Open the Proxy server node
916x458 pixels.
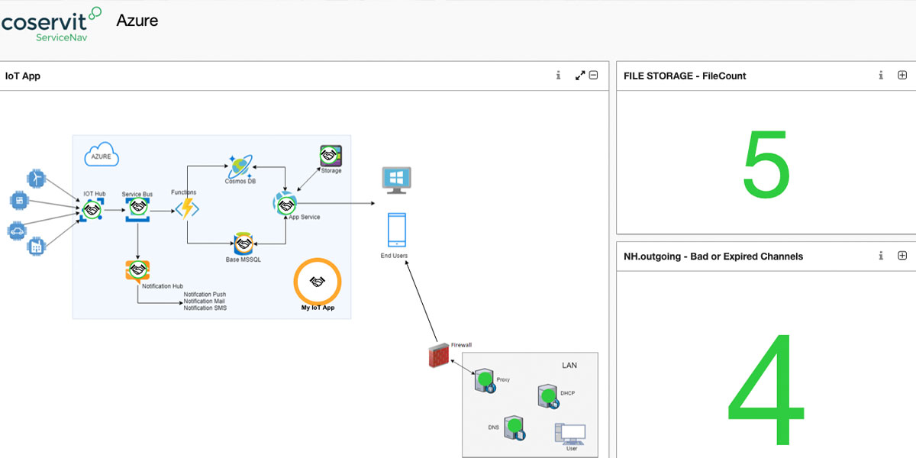485,380
